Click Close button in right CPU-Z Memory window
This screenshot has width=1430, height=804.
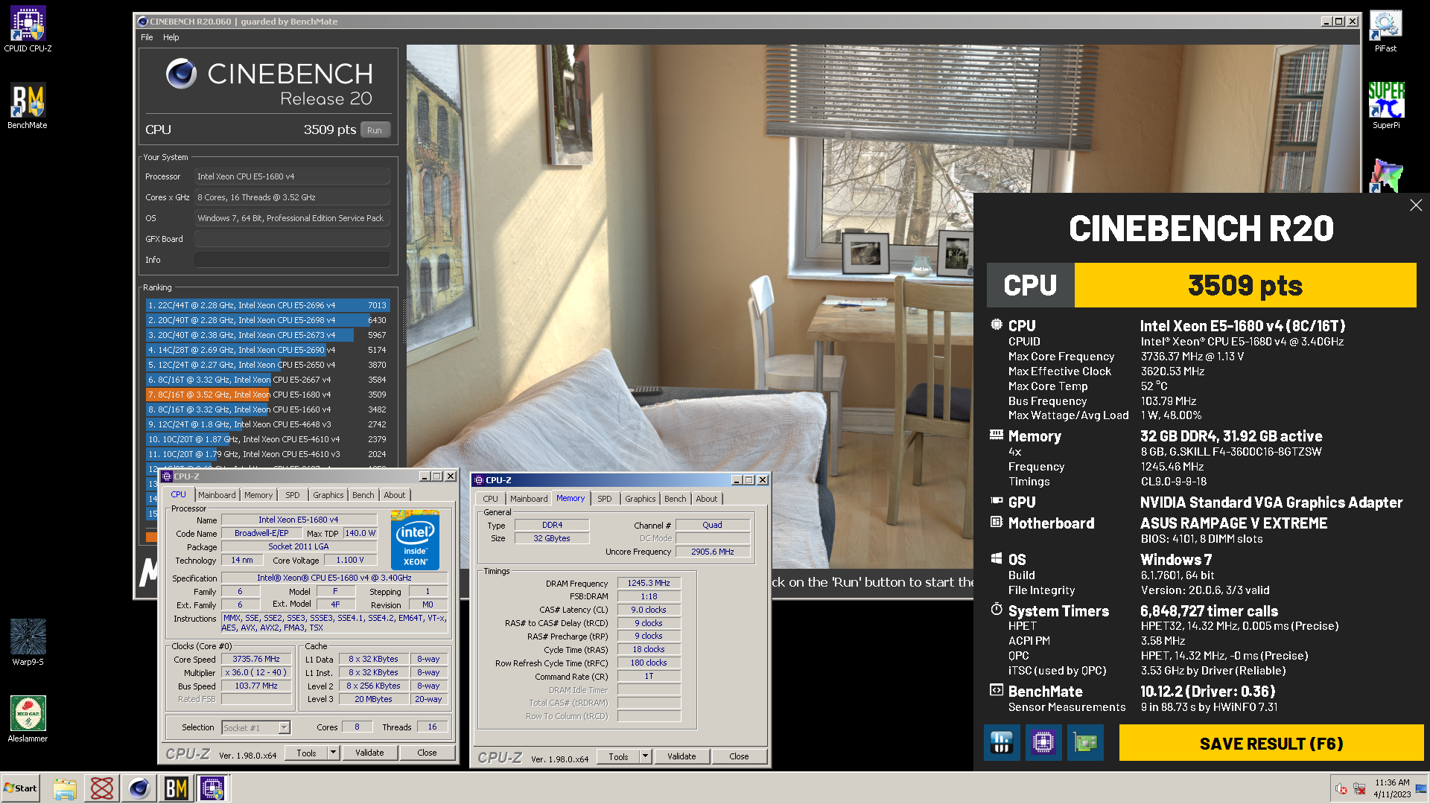[x=739, y=756]
